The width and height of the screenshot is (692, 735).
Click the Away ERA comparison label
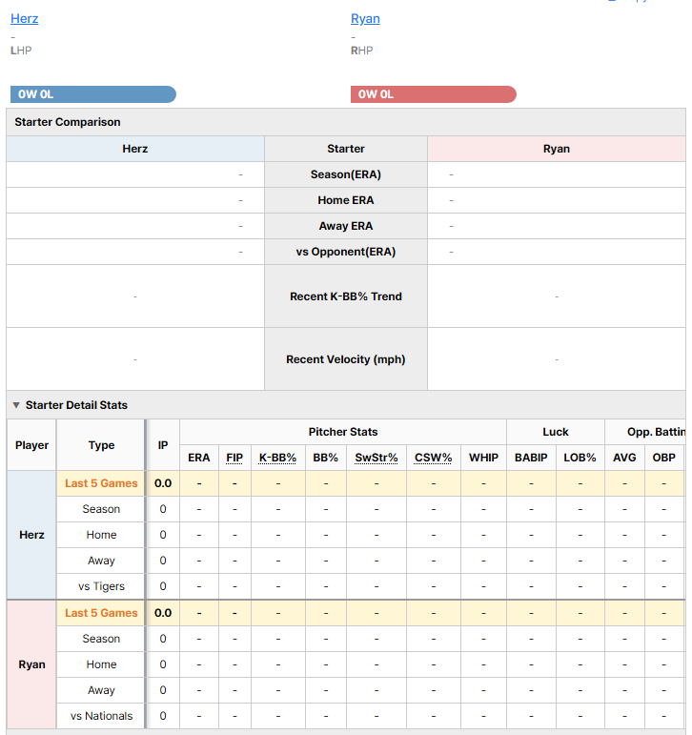[x=346, y=226]
